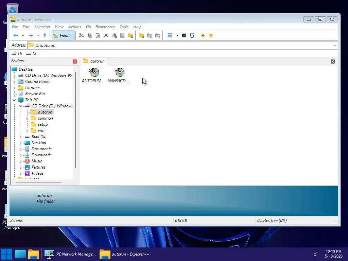Open the View menu
Image resolution: width=348 pixels, height=261 pixels.
click(59, 27)
